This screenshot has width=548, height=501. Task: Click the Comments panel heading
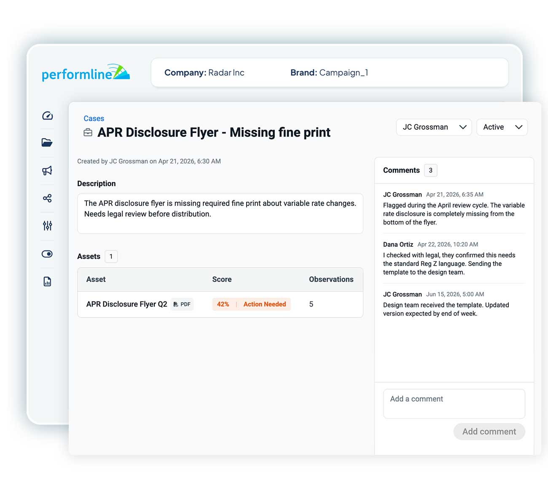tap(401, 171)
